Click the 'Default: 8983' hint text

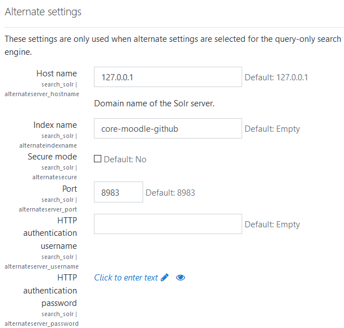[170, 193]
